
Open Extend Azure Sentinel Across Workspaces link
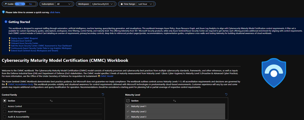(34, 50)
